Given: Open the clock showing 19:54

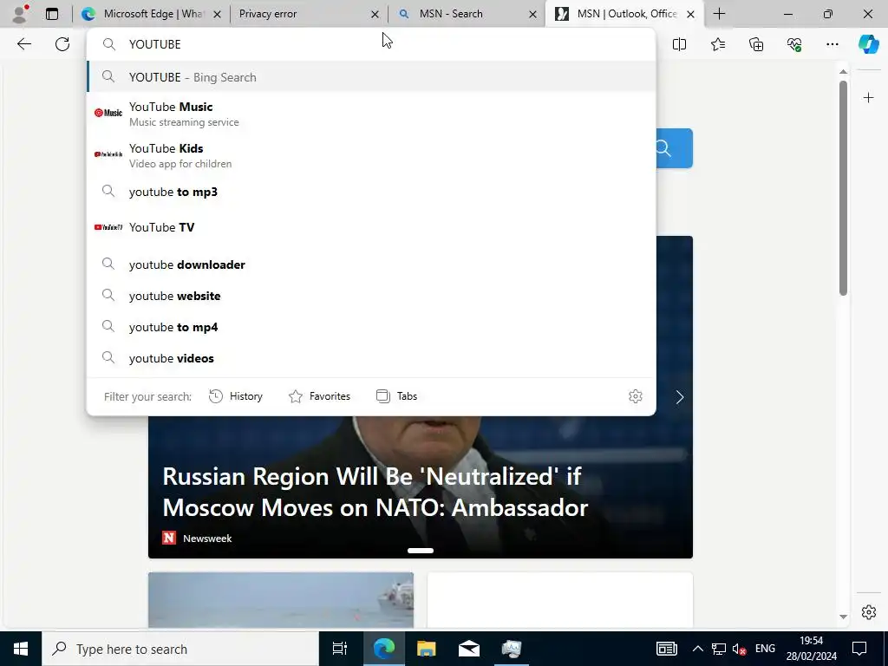Looking at the screenshot, I should tap(811, 649).
